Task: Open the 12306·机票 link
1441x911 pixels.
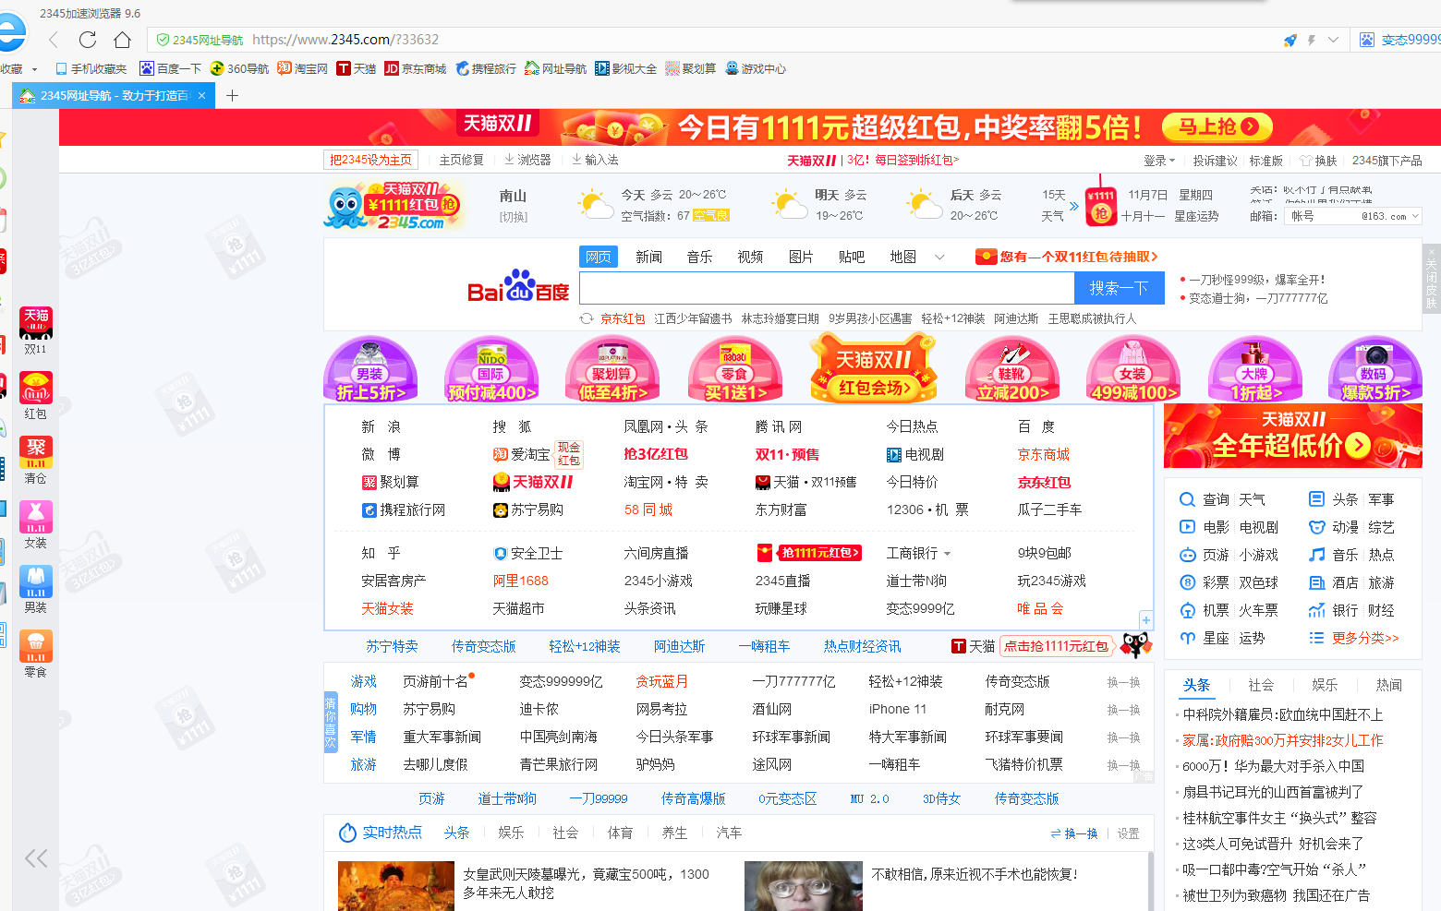Action: [927, 509]
